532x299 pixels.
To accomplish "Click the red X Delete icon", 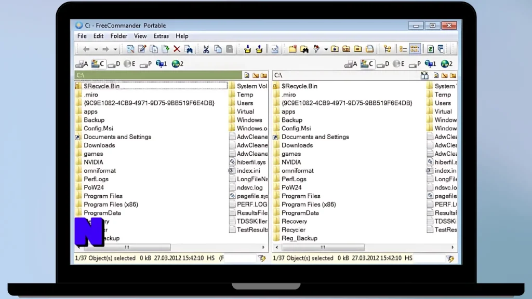I will [177, 49].
